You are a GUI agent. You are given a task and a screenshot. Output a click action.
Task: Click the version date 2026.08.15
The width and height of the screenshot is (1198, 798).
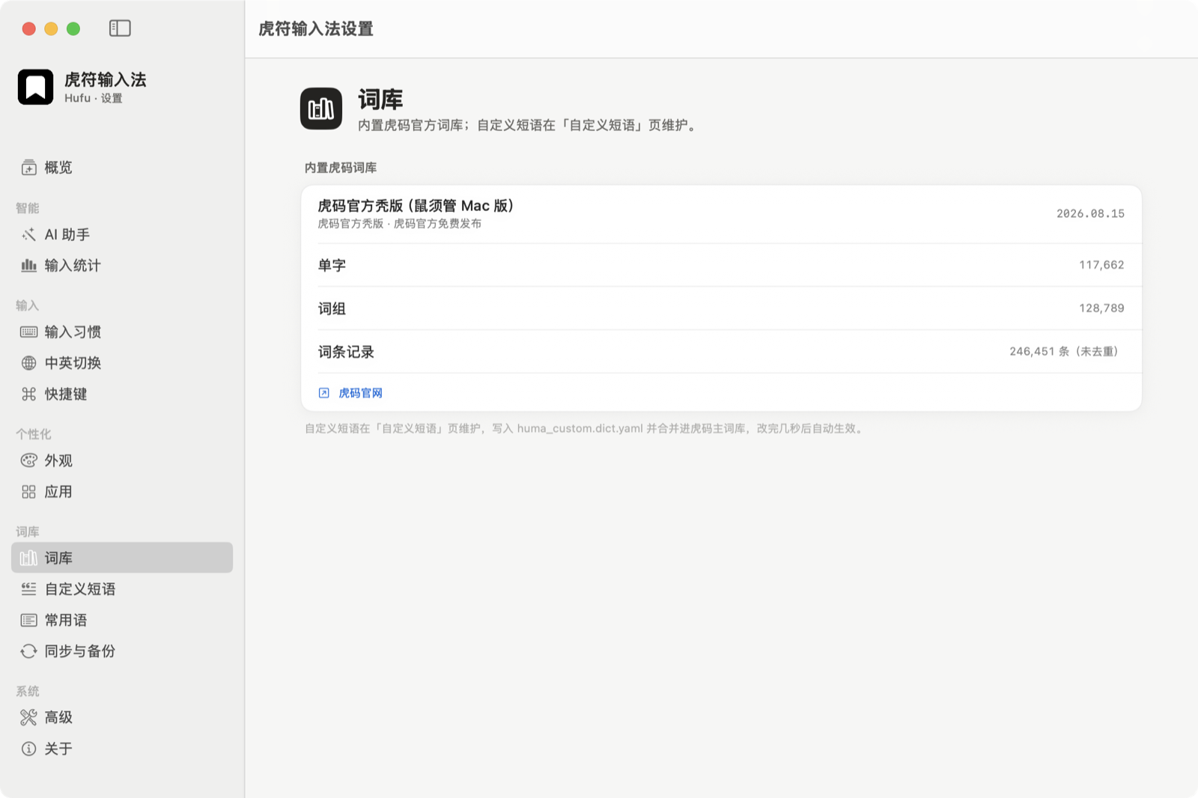pos(1090,214)
